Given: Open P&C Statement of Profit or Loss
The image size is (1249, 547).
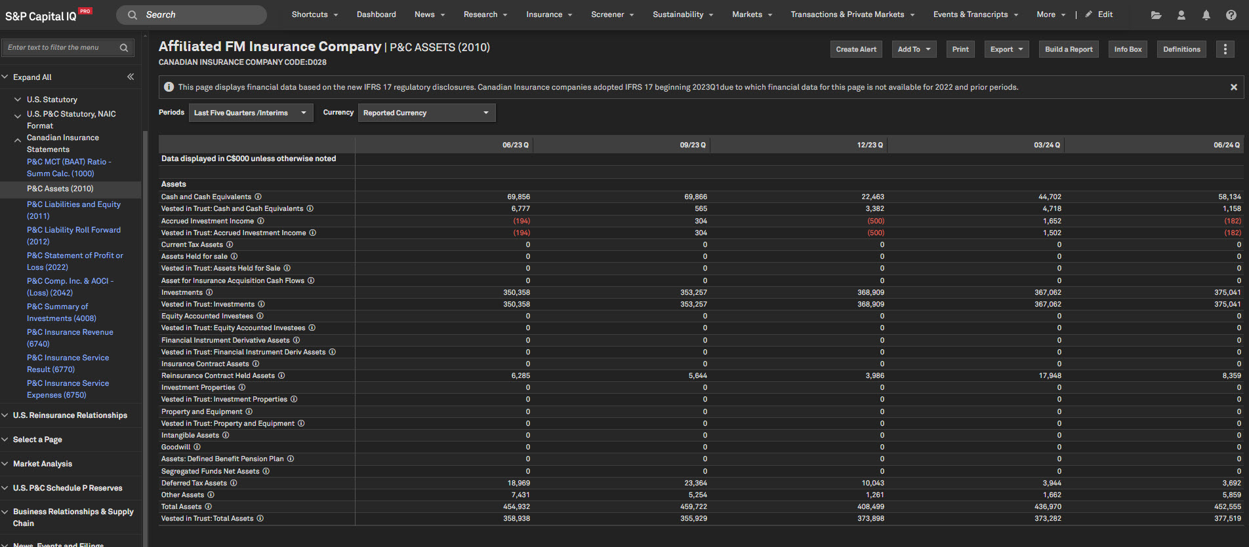Looking at the screenshot, I should pyautogui.click(x=75, y=261).
